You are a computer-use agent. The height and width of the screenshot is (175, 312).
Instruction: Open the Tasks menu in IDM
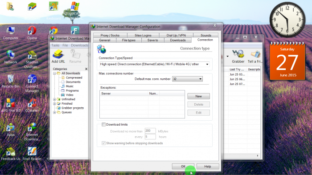click(x=55, y=45)
